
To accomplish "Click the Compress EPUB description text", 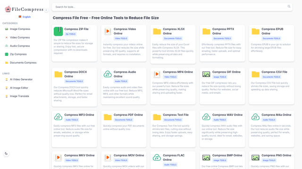I will click(271, 48).
